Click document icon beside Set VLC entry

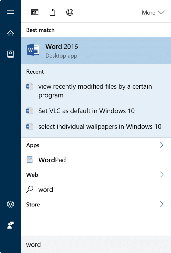30,111
